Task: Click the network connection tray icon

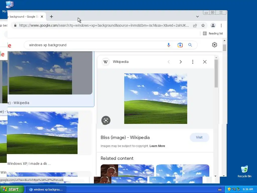Action: pos(234,189)
